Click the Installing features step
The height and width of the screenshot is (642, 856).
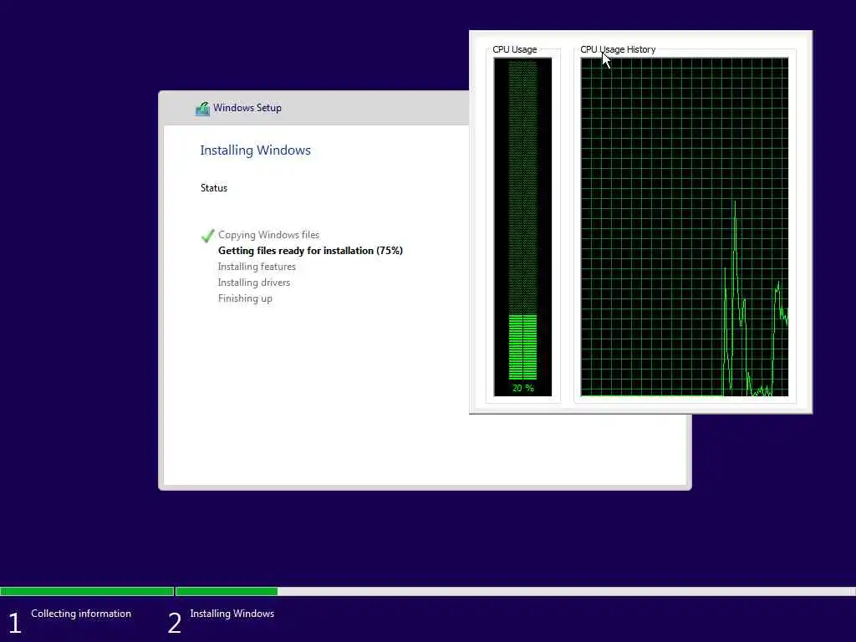point(257,267)
